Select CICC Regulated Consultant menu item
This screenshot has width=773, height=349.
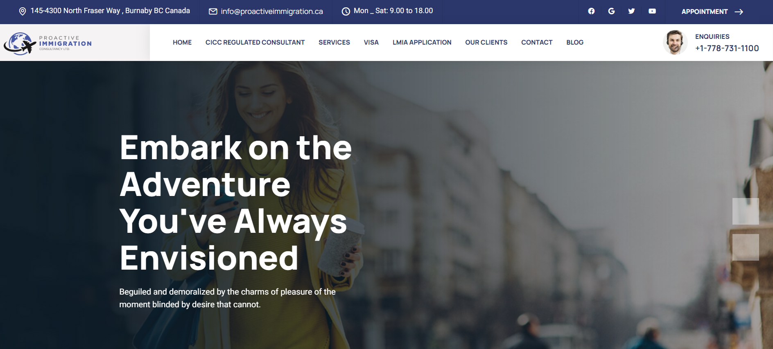255,42
